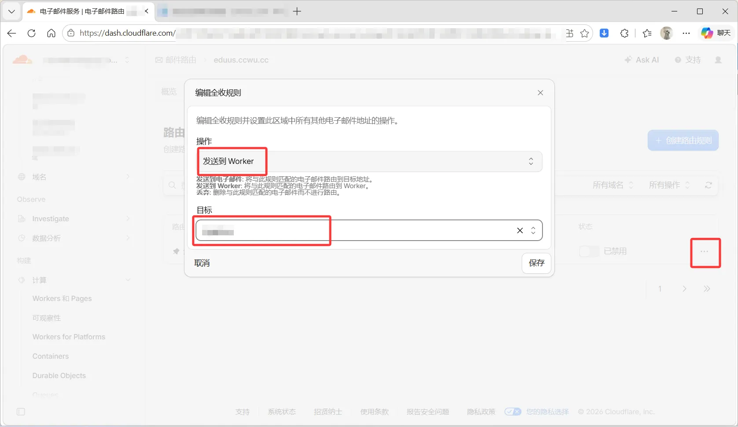
Task: Click the Cloudflare logo in sidebar
Action: [x=22, y=59]
